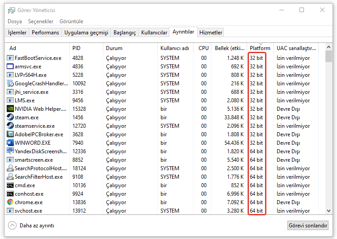
Task: Collapse view with Daha az ayrıntı arrow
Action: click(12, 226)
